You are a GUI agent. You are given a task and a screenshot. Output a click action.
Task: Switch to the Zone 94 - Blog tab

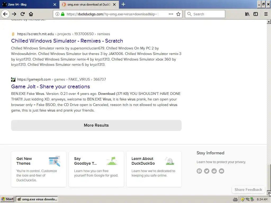click(29, 4)
